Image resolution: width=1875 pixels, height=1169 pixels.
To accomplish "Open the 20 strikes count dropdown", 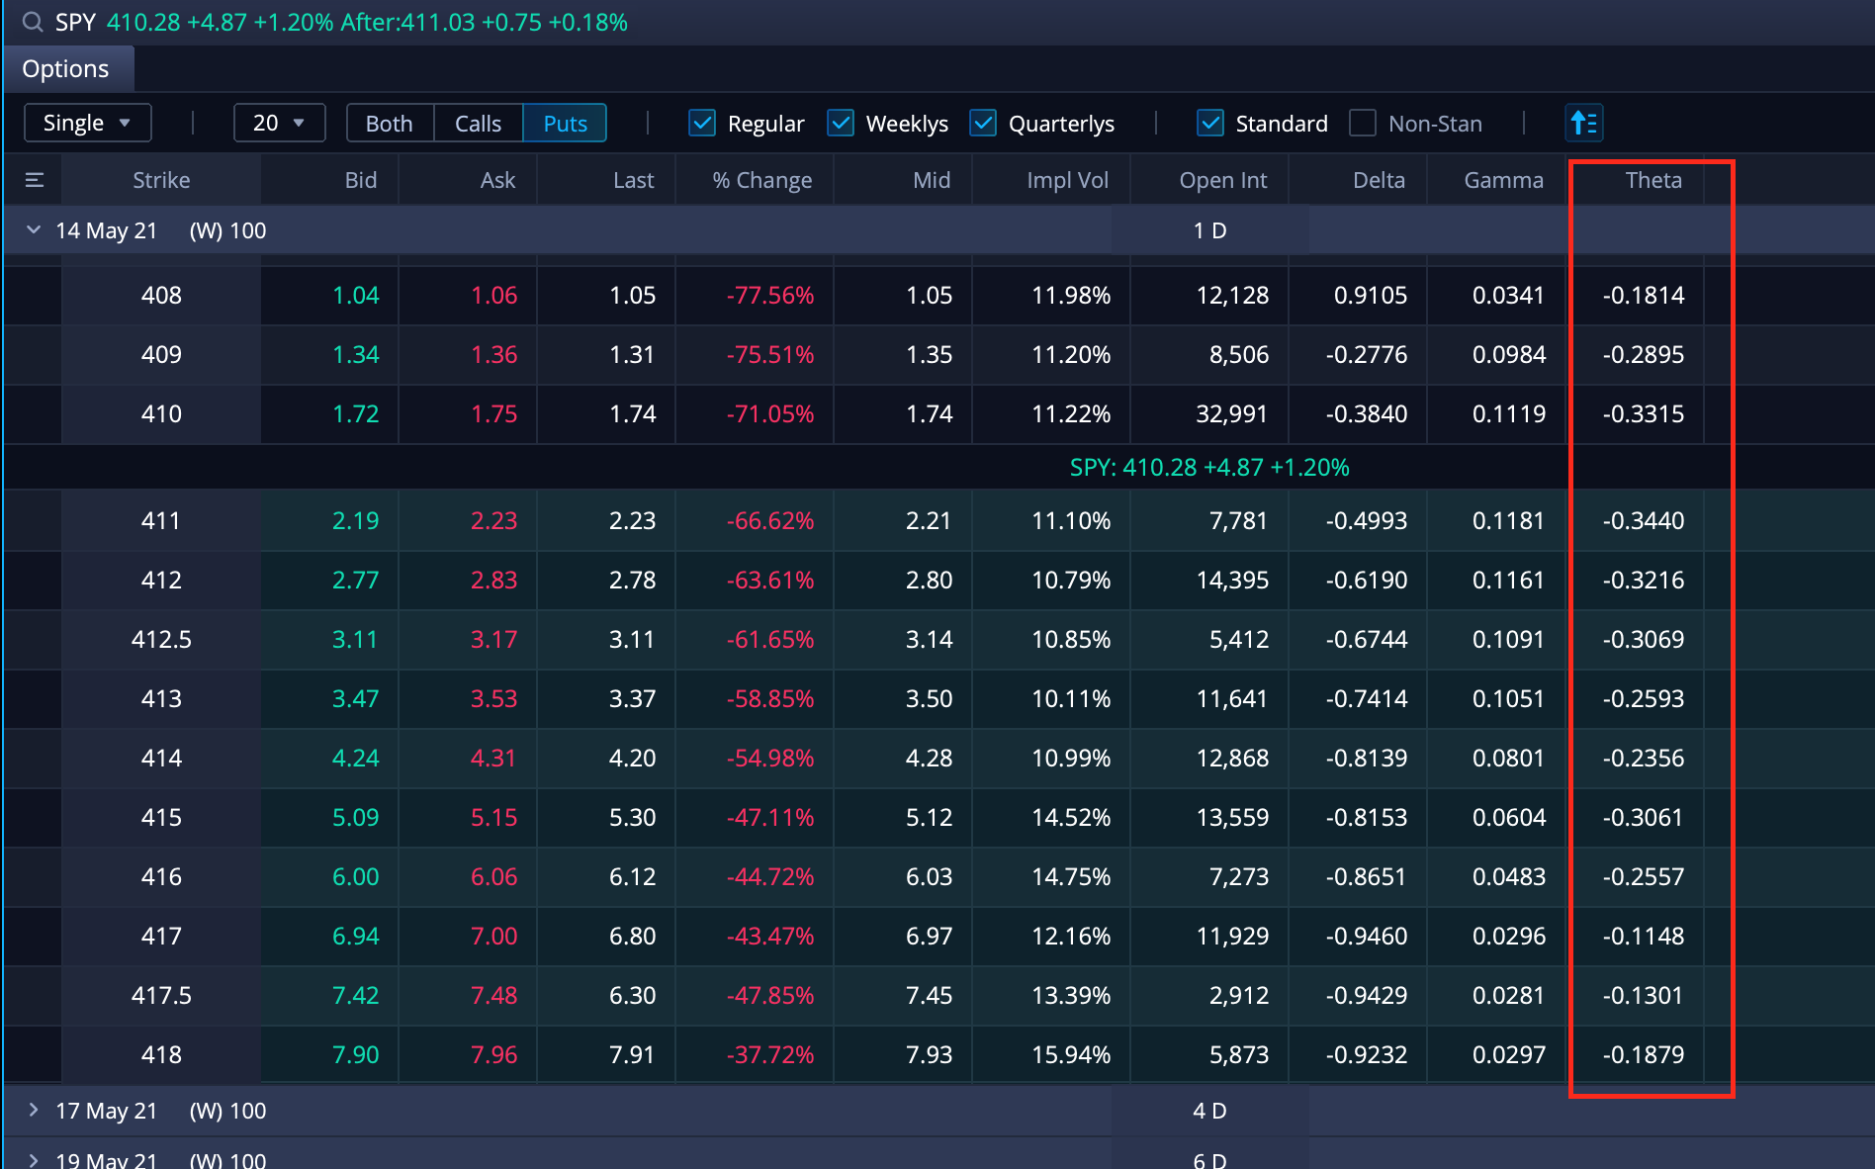I will click(279, 123).
